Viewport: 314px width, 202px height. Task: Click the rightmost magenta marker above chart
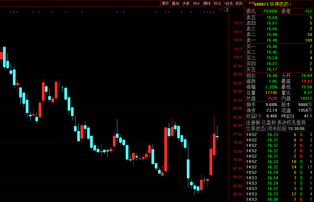coord(214,12)
